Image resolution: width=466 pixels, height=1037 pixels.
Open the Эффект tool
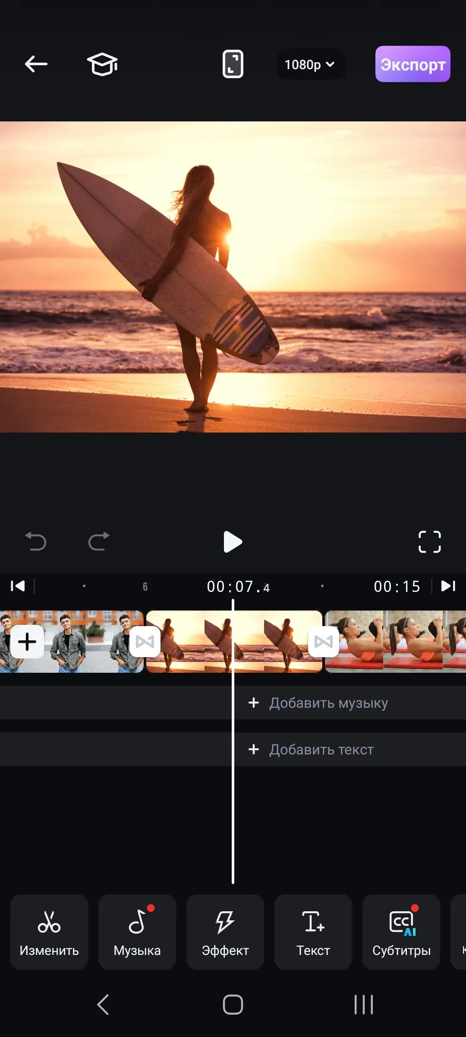(x=225, y=932)
